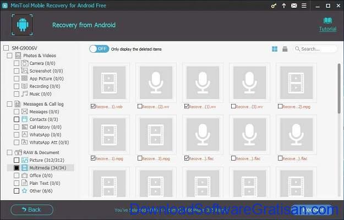Click the SM-G9006V device name
The width and height of the screenshot is (344, 220).
[x=24, y=48]
